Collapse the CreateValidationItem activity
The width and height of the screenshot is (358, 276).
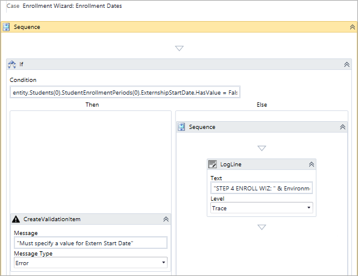tap(166, 219)
